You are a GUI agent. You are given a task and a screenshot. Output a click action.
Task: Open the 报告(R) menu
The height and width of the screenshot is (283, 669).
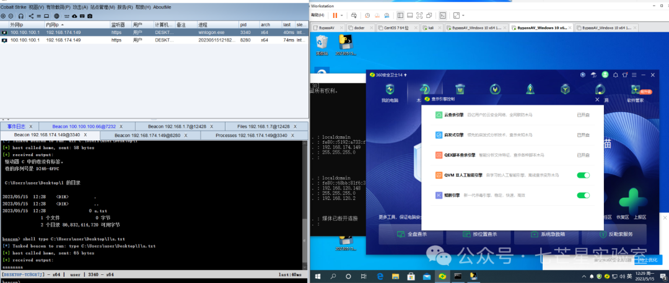point(125,7)
